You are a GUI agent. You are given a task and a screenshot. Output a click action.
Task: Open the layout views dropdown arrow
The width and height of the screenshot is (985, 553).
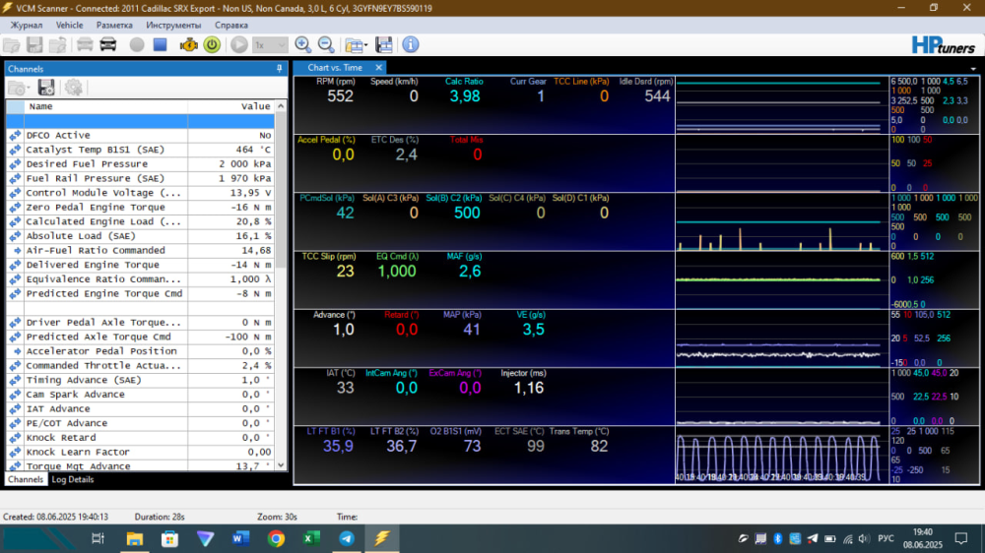tap(366, 44)
